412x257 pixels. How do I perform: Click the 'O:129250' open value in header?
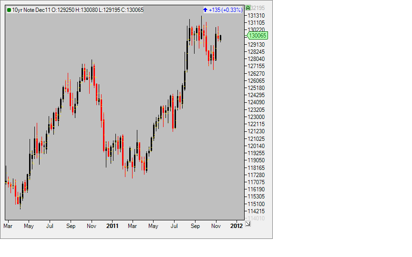(x=63, y=10)
